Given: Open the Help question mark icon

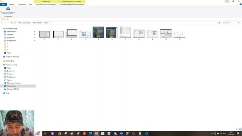Looking at the screenshot, I should (x=240, y=4).
